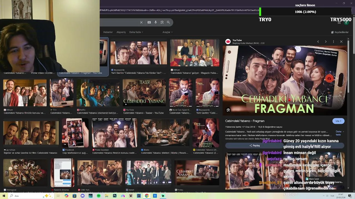Click the İzle button

point(338,121)
